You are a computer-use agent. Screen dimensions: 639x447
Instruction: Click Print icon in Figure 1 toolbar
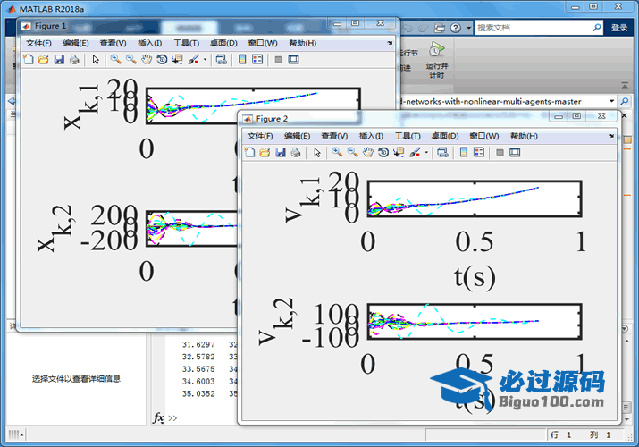click(x=74, y=60)
